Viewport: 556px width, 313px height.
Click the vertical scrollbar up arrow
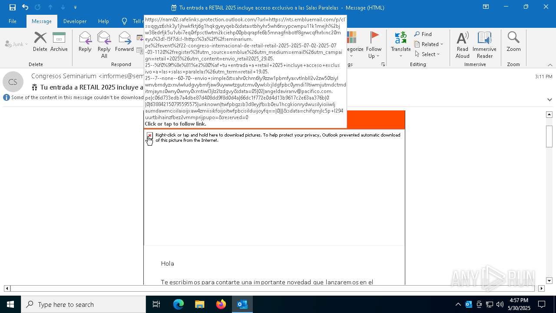549,114
